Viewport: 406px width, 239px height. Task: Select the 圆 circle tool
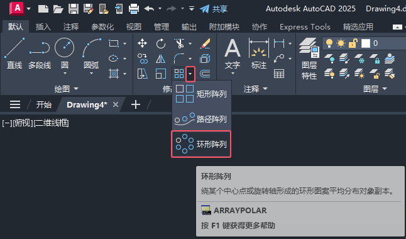(x=65, y=53)
